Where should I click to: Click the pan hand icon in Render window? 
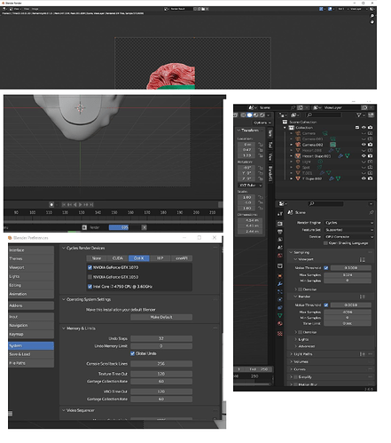coord(372,22)
